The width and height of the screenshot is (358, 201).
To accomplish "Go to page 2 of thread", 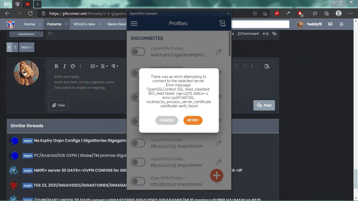I will tap(15, 47).
